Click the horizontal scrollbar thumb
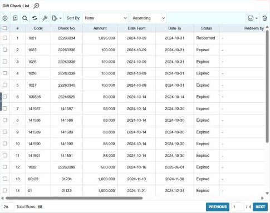Image resolution: width=270 pixels, height=213 pixels. 74,198
